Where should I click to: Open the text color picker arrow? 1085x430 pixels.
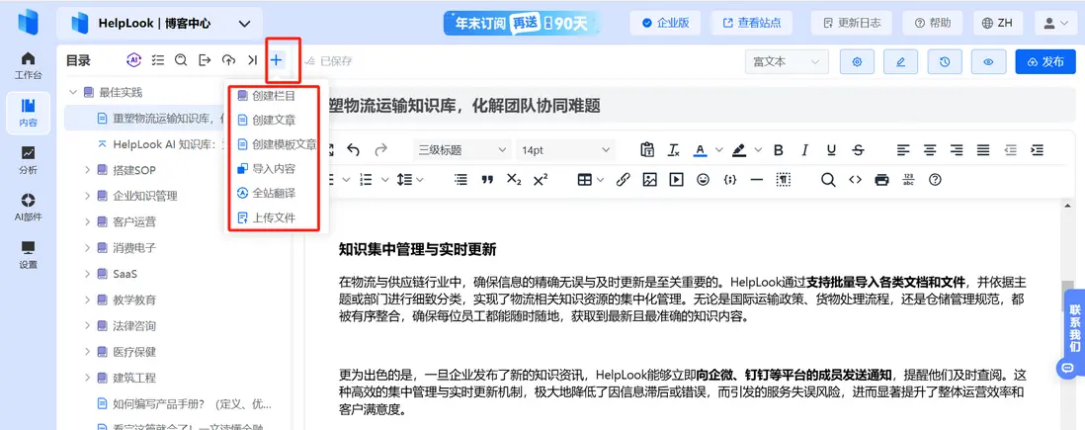tap(719, 149)
